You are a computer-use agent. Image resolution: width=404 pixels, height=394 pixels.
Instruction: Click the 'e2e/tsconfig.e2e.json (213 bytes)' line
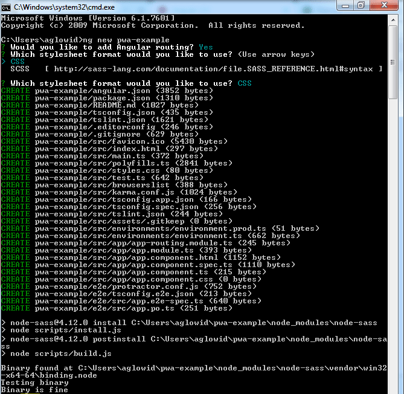[x=126, y=294]
